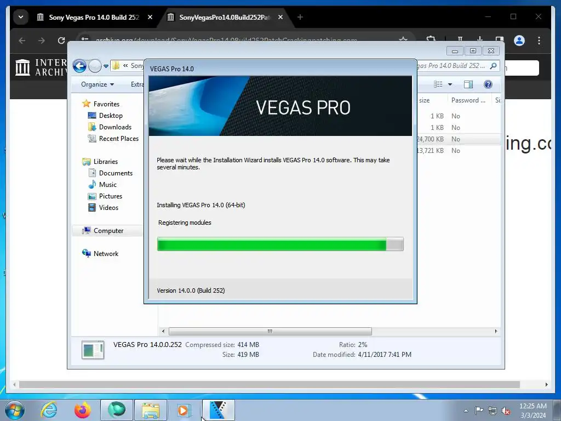This screenshot has height=421, width=561.
Task: Close the Sony Vegas Pro 14.0 Build 252 tab
Action: tap(150, 17)
